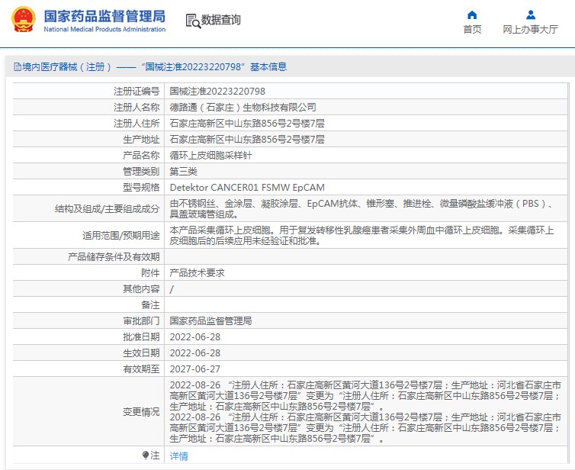Click the 适用范围/预期用途 label
The image size is (575, 470).
121,236
